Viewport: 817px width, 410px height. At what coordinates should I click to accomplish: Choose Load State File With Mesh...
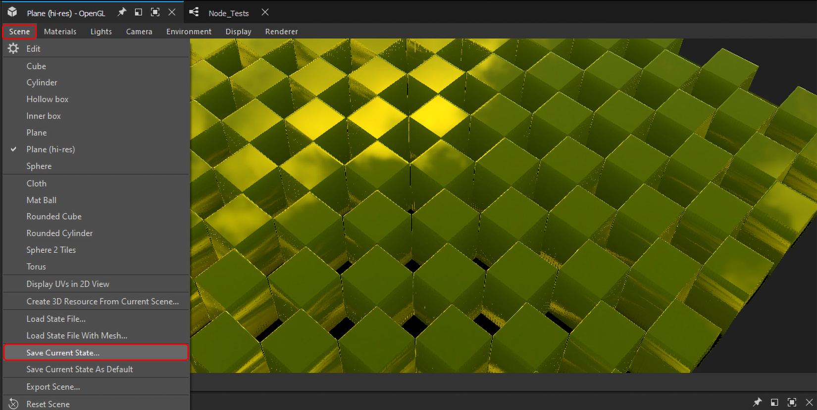click(97, 336)
